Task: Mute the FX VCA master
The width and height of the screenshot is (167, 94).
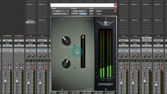Action: [21, 68]
